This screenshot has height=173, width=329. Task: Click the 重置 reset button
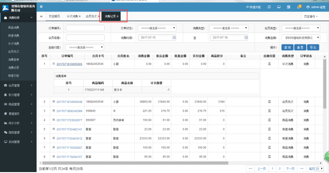[x=300, y=48]
